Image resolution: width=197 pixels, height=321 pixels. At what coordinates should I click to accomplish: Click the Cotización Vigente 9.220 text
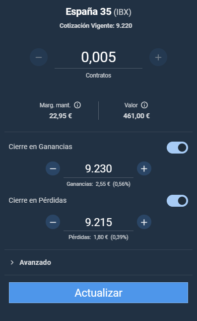click(96, 26)
